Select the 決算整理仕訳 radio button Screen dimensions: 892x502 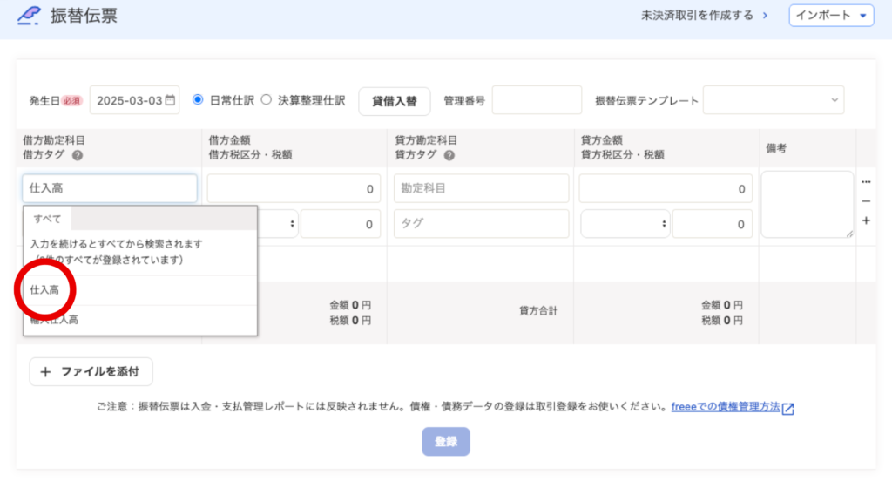pyautogui.click(x=267, y=99)
